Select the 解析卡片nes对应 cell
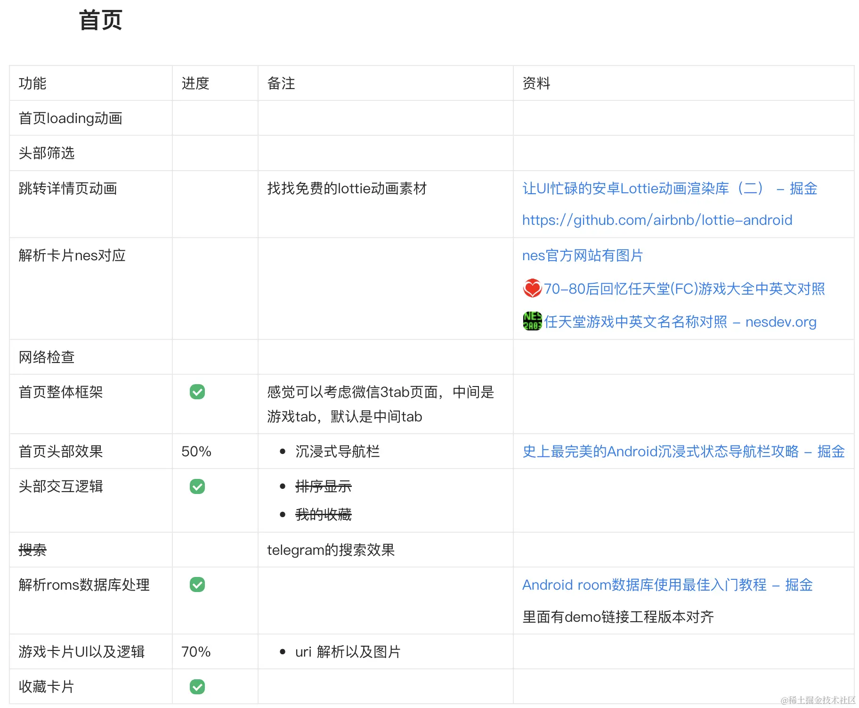859x708 pixels. (x=91, y=288)
